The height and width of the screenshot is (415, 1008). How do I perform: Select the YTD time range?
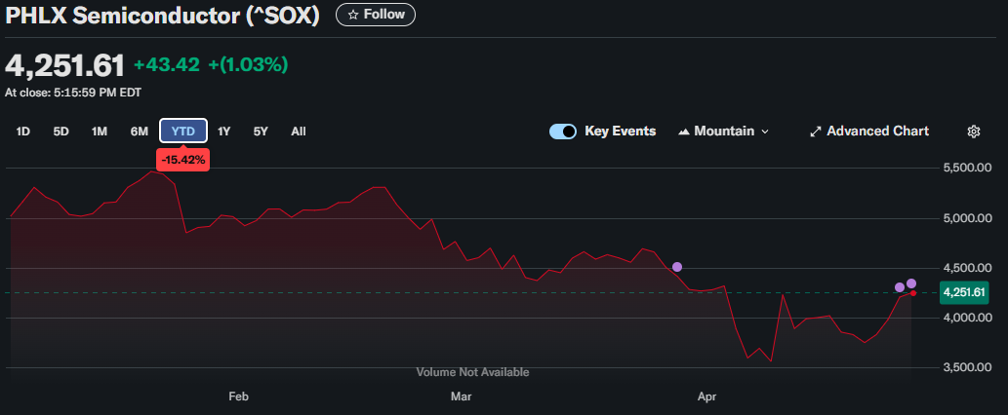coord(183,131)
